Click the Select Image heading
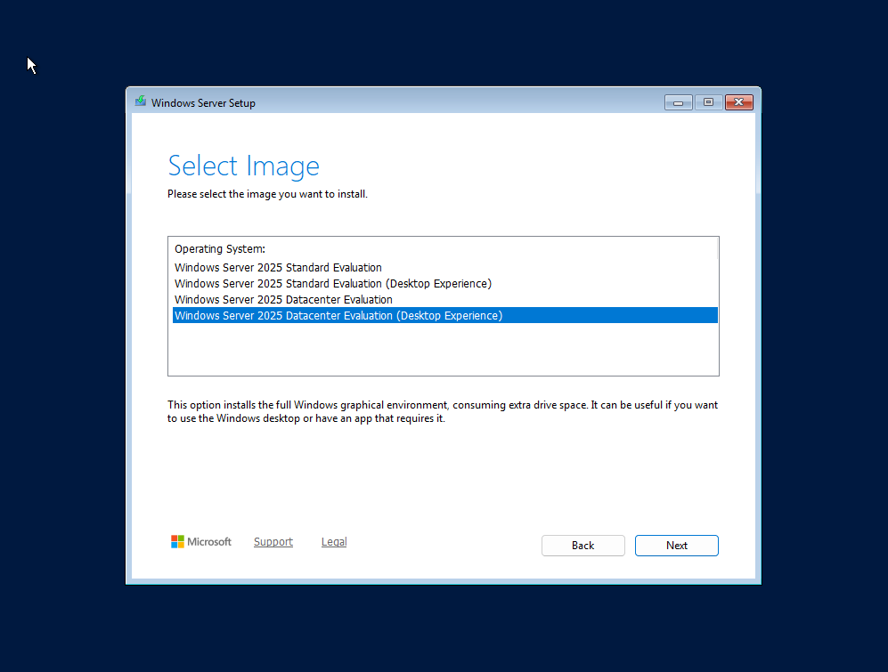This screenshot has width=888, height=672. (243, 166)
